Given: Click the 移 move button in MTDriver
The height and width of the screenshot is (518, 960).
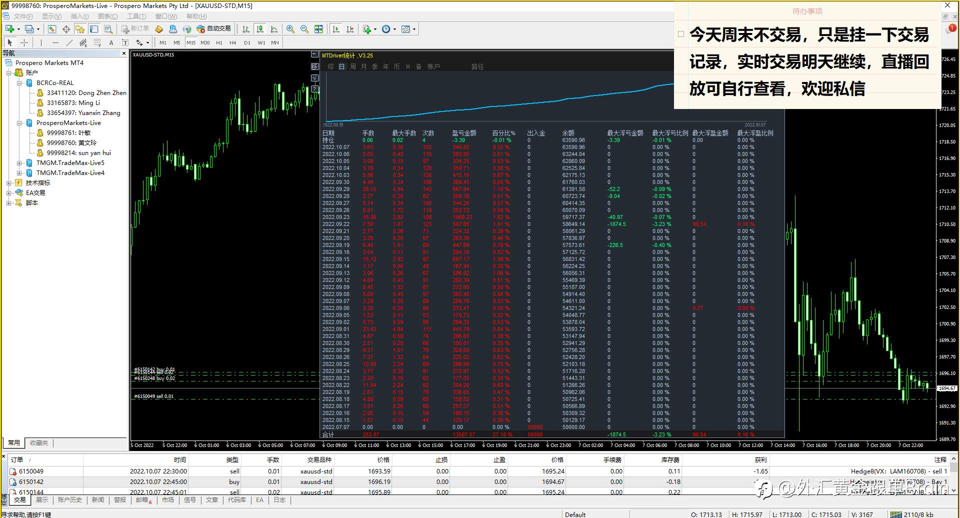Looking at the screenshot, I should (314, 66).
